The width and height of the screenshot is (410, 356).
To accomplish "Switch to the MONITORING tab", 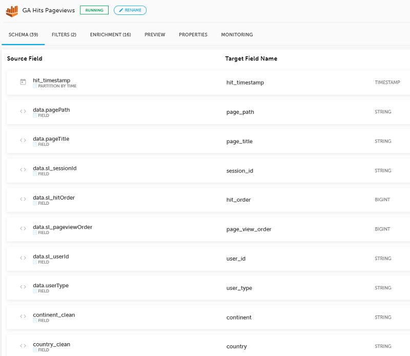I will (x=236, y=34).
